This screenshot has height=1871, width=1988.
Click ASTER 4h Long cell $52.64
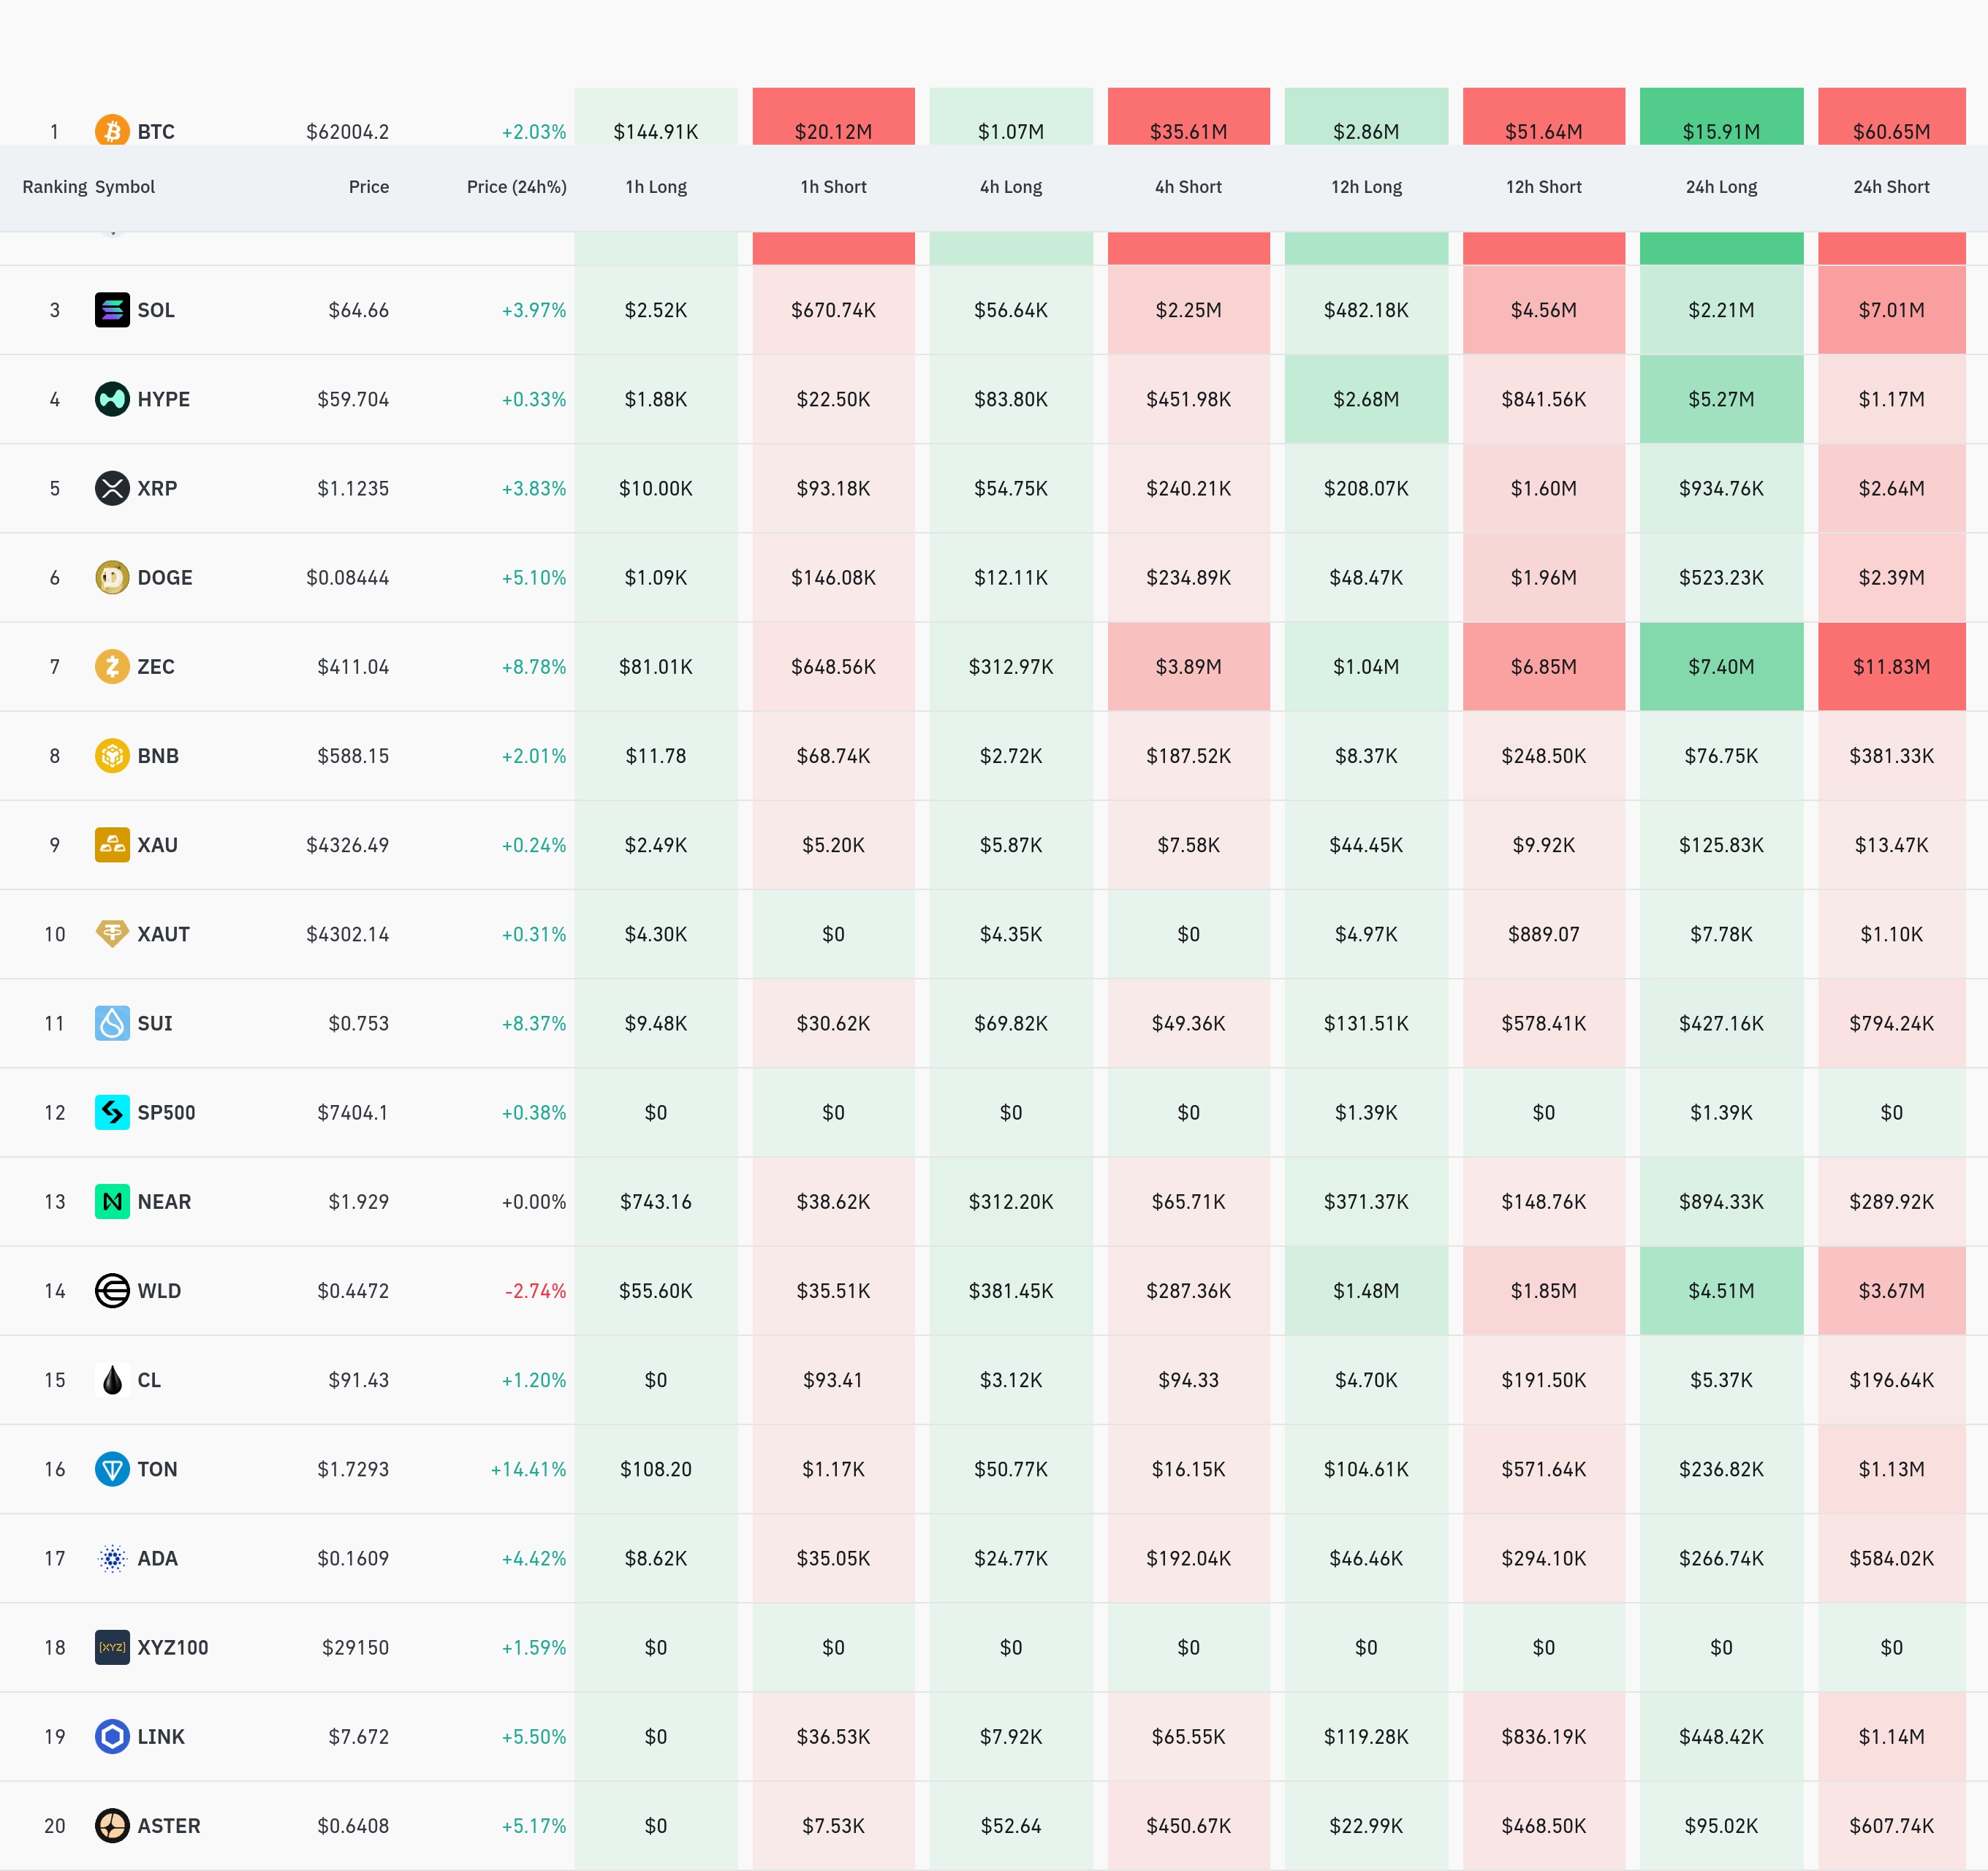pyautogui.click(x=1011, y=1825)
